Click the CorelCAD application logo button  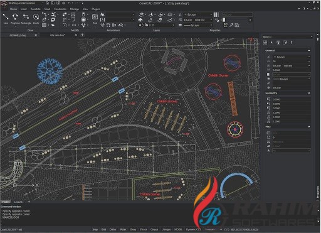[4, 4]
